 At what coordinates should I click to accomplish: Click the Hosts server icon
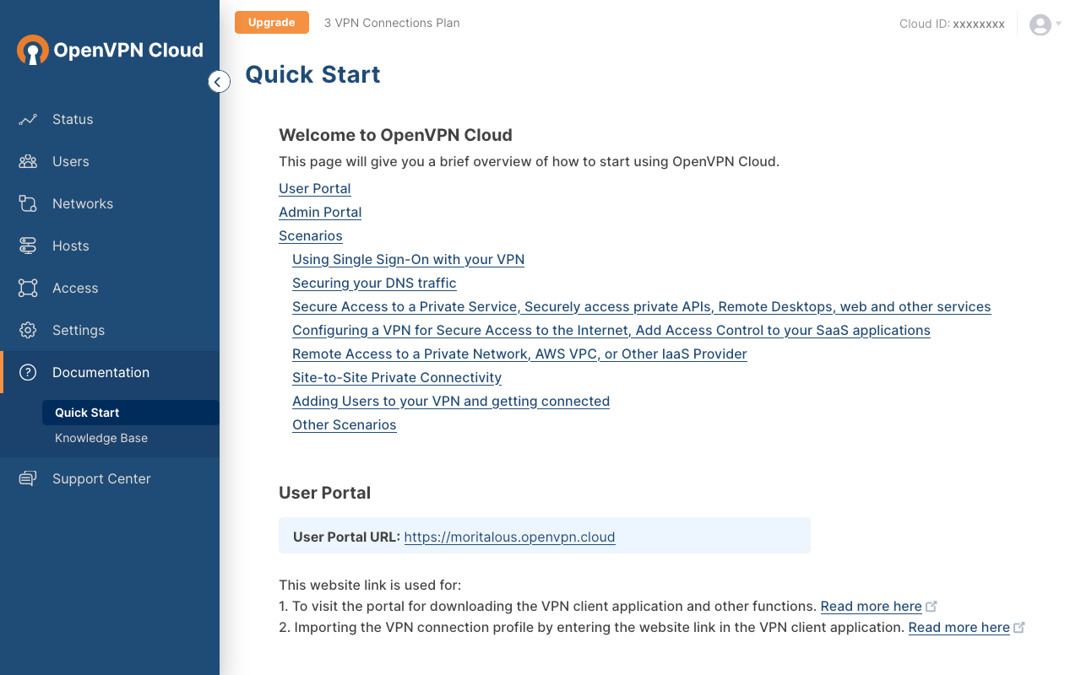(x=28, y=246)
